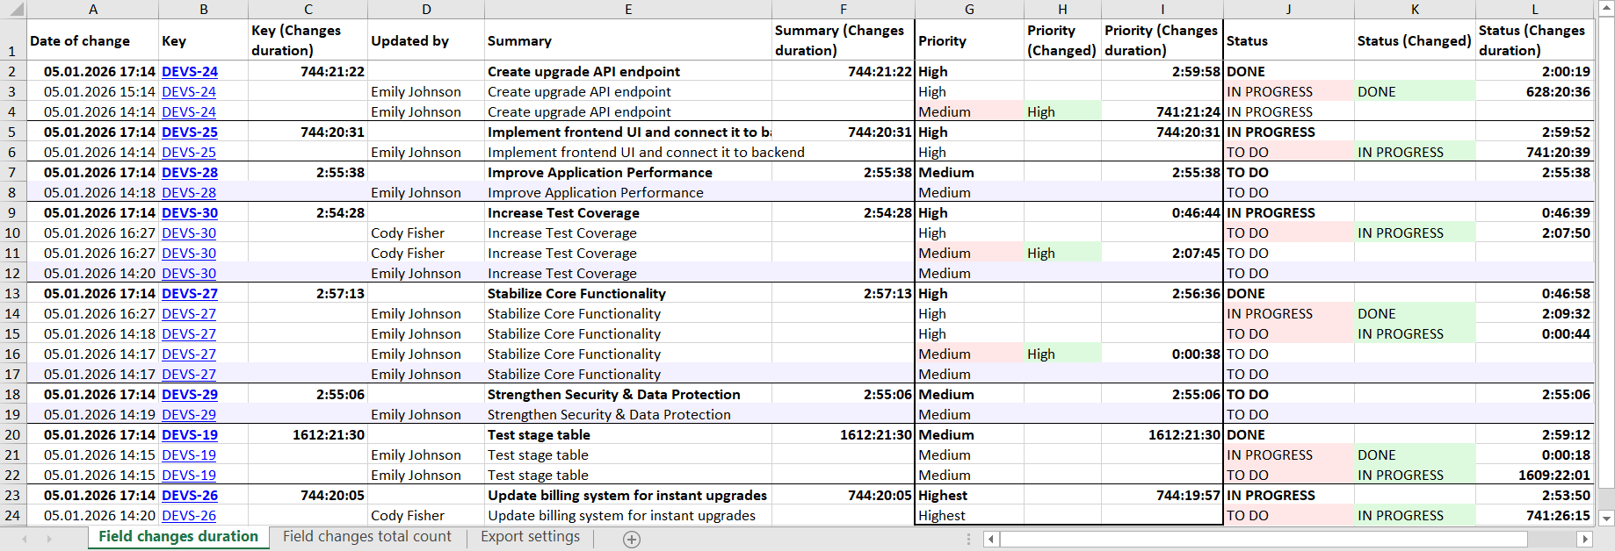Select column A header
The image size is (1615, 551).
point(93,10)
